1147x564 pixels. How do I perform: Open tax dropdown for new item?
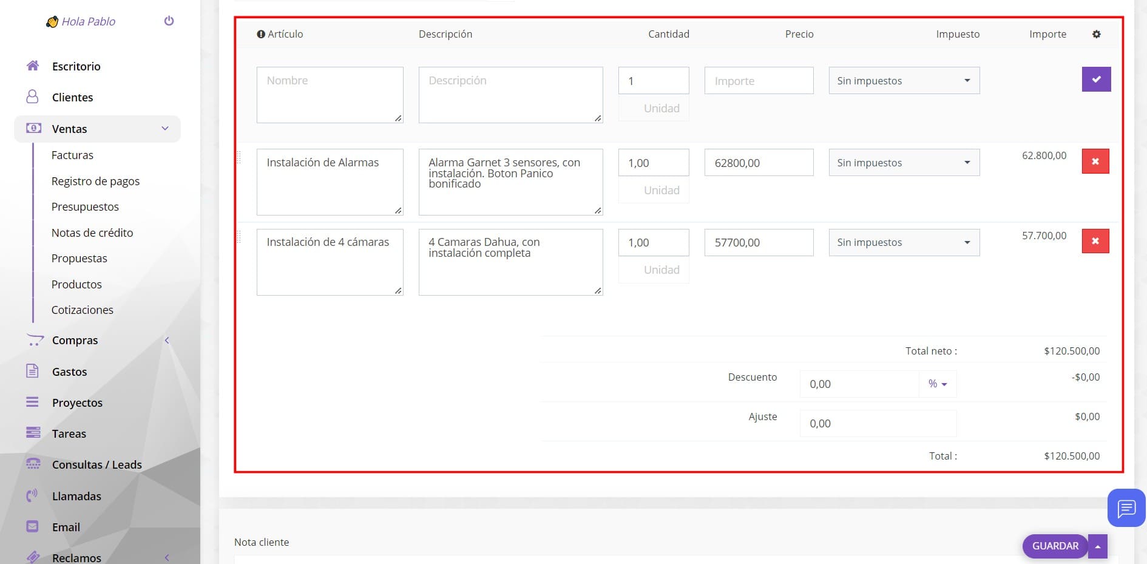coord(904,80)
